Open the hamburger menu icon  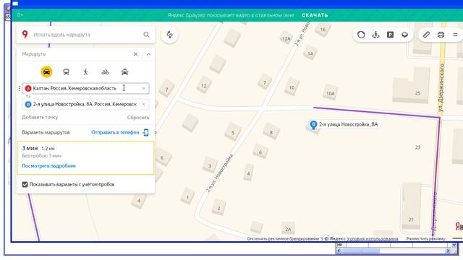pyautogui.click(x=455, y=35)
